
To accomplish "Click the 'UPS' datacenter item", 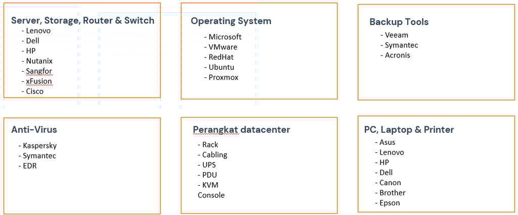I will [x=209, y=165].
